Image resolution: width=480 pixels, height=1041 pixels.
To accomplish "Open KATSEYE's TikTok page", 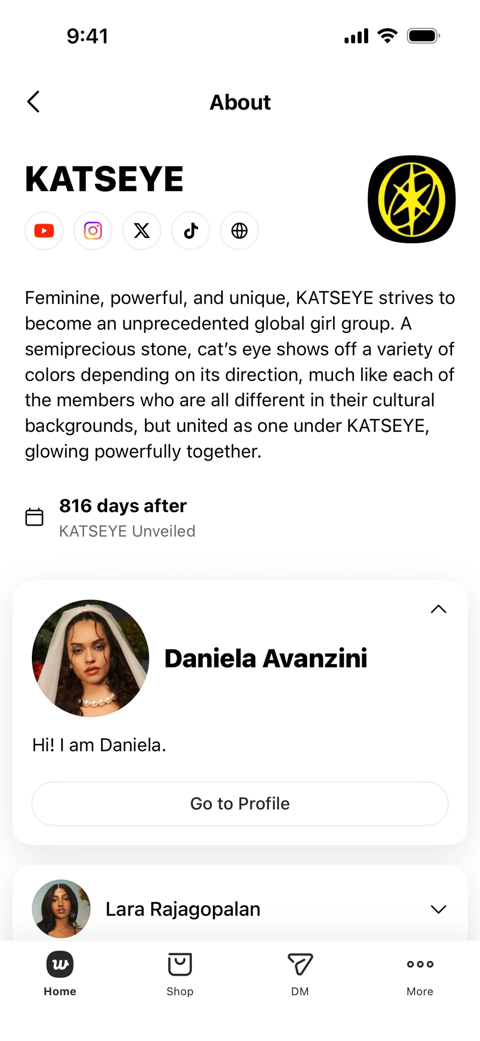I will point(191,231).
